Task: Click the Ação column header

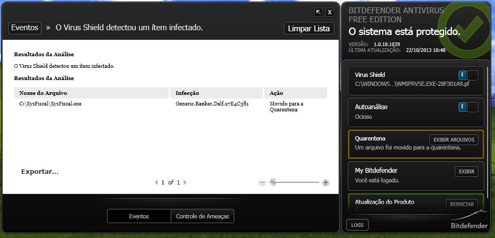Action: point(296,93)
